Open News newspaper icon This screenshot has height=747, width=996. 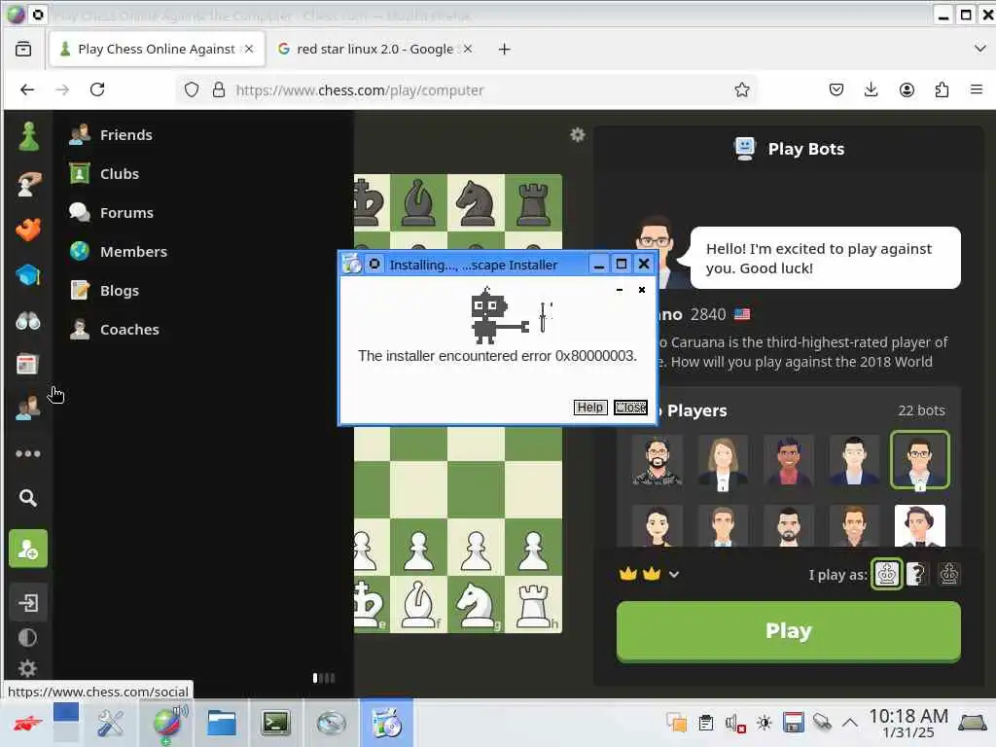(28, 365)
